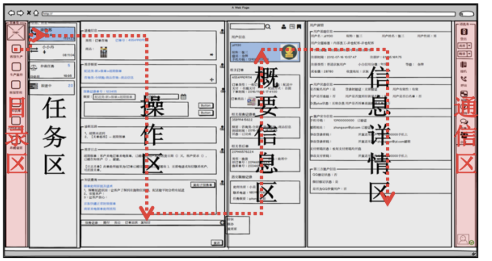Open the lower blue link in the plus-icon panel
This screenshot has height=261, width=492.
[108, 78]
